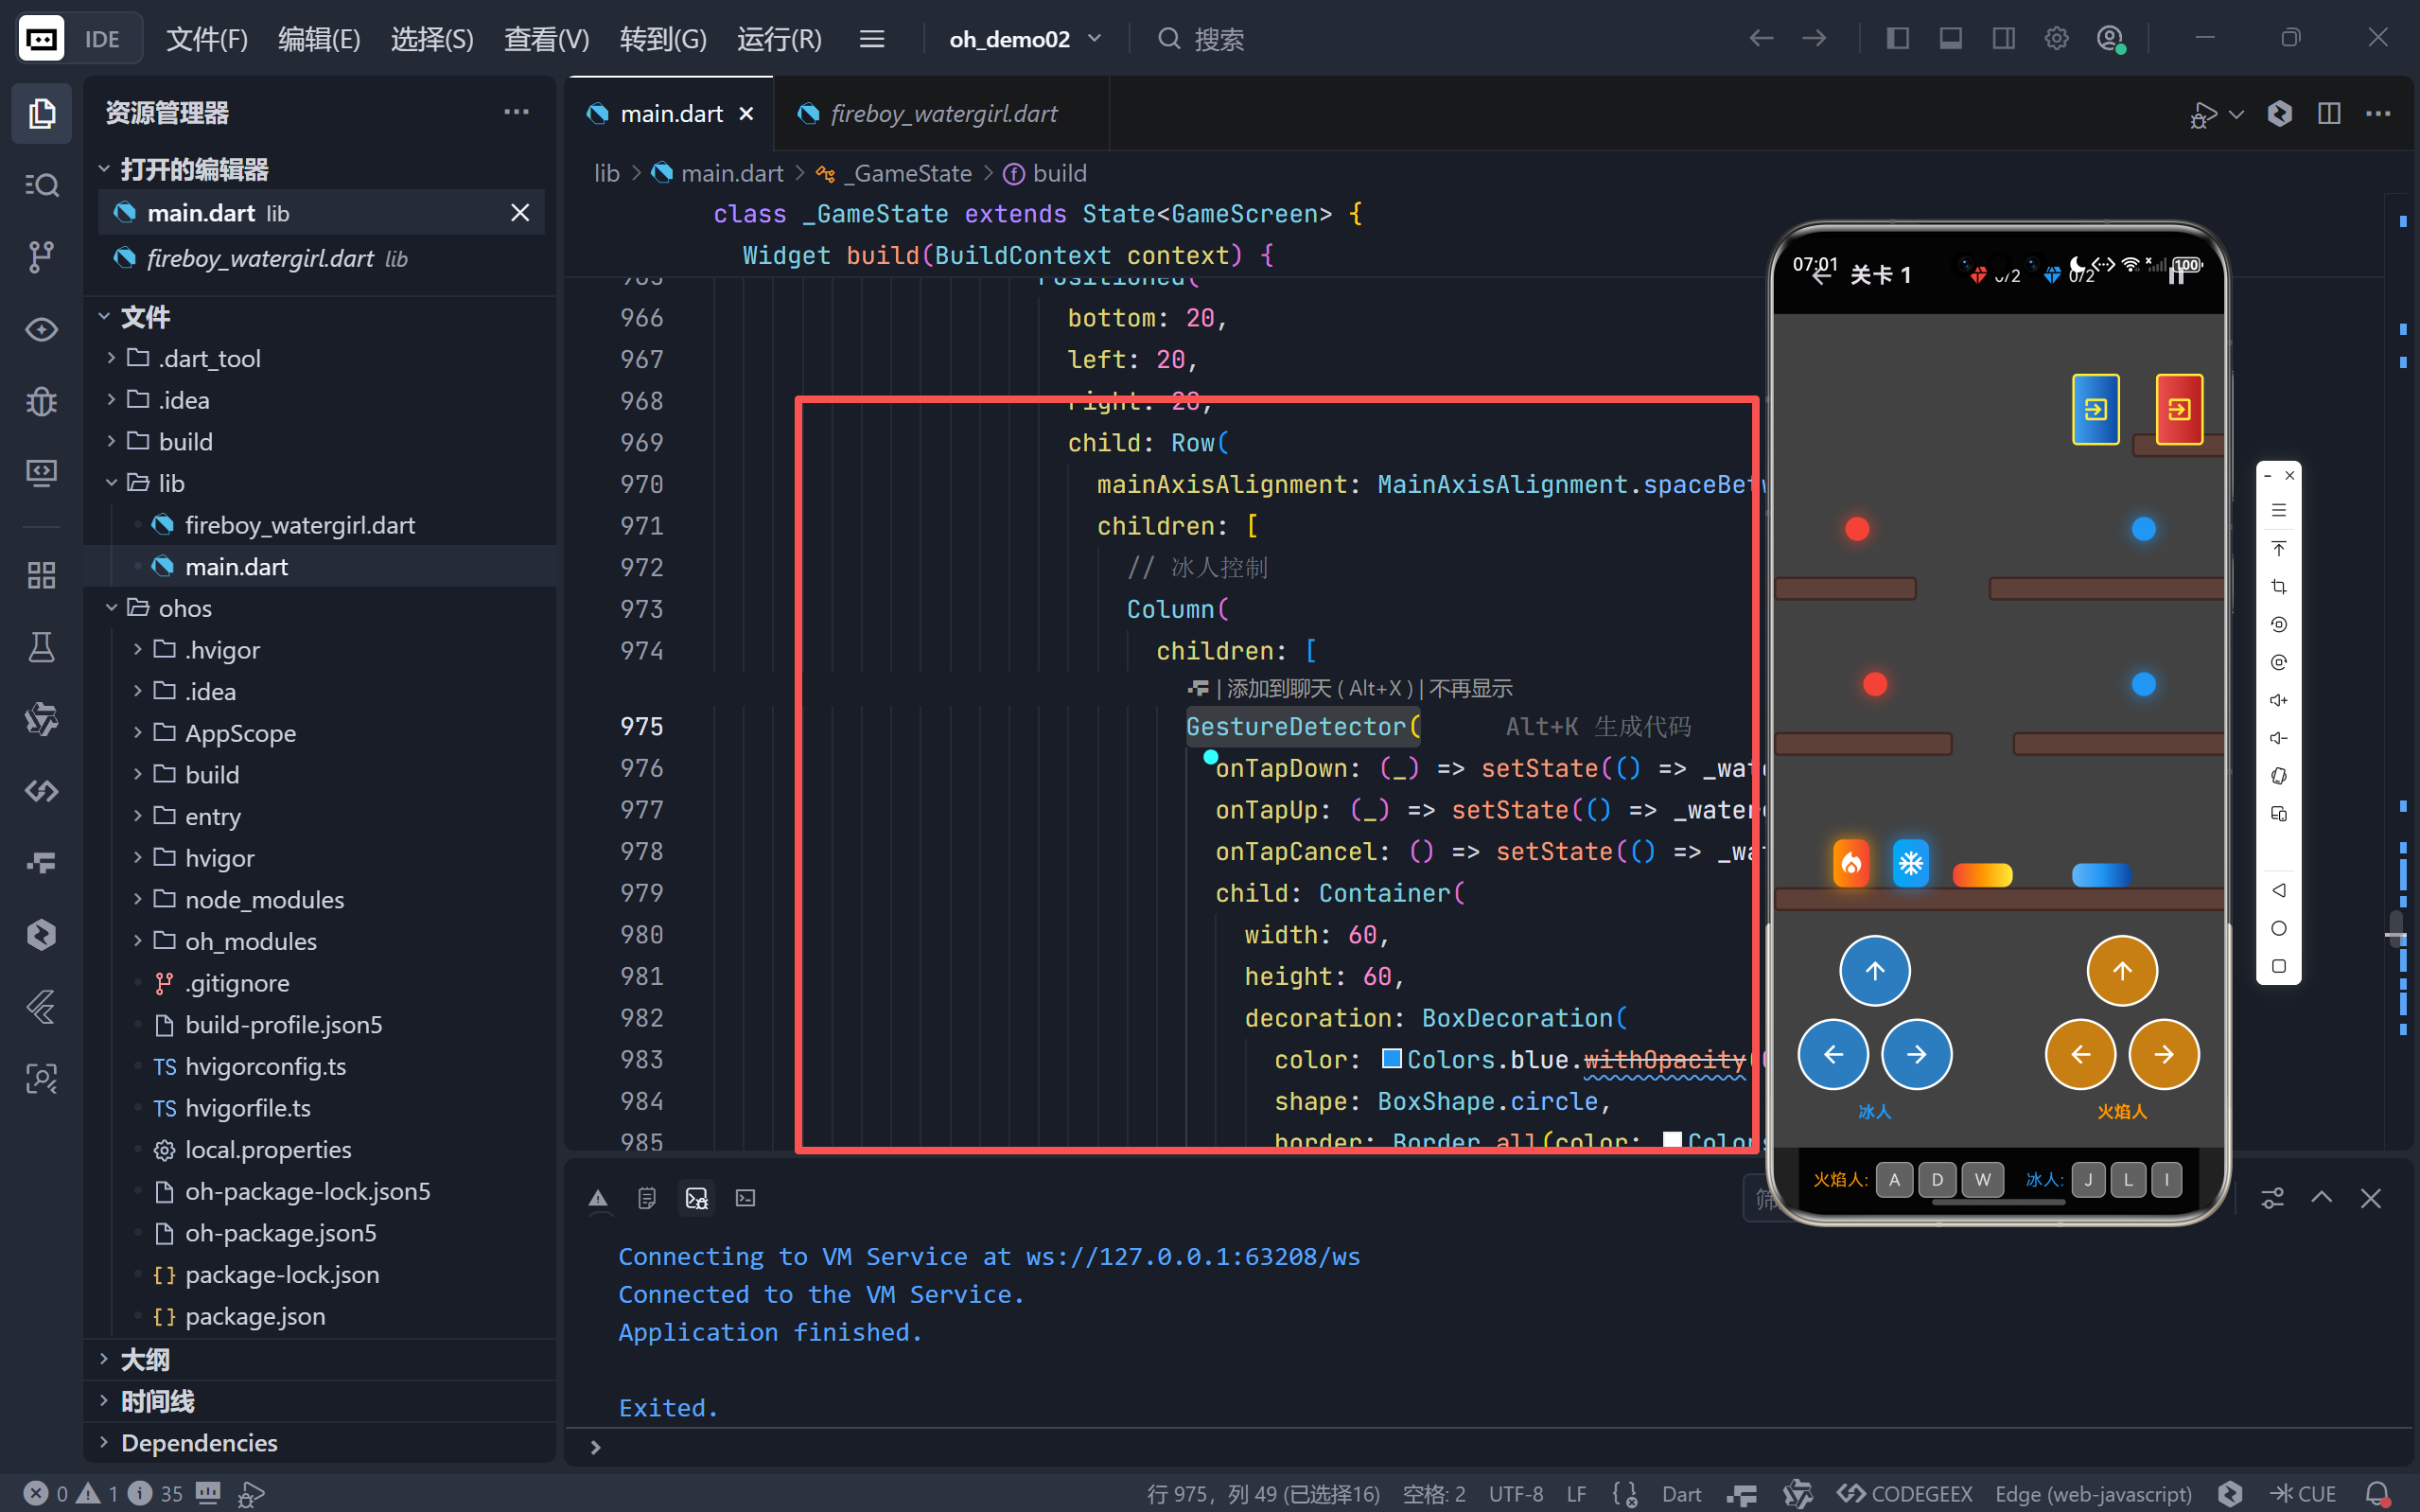Open extensions grid icon in activity bar
This screenshot has height=1512, width=2420.
point(41,575)
